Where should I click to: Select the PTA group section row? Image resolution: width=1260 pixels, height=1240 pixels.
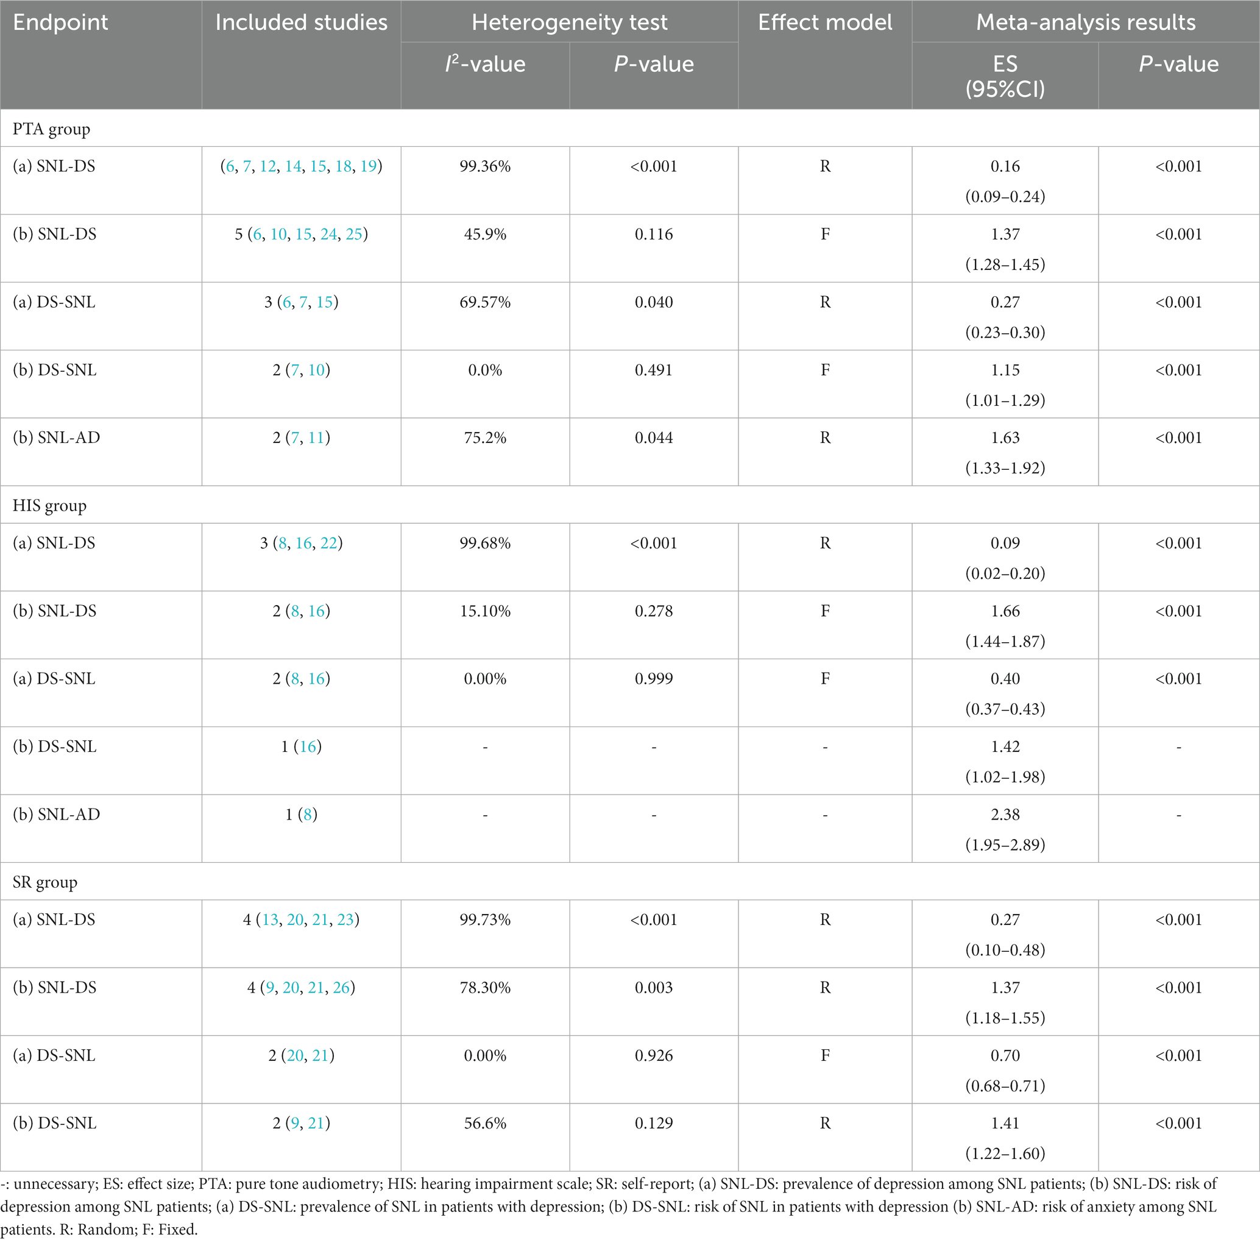(629, 129)
